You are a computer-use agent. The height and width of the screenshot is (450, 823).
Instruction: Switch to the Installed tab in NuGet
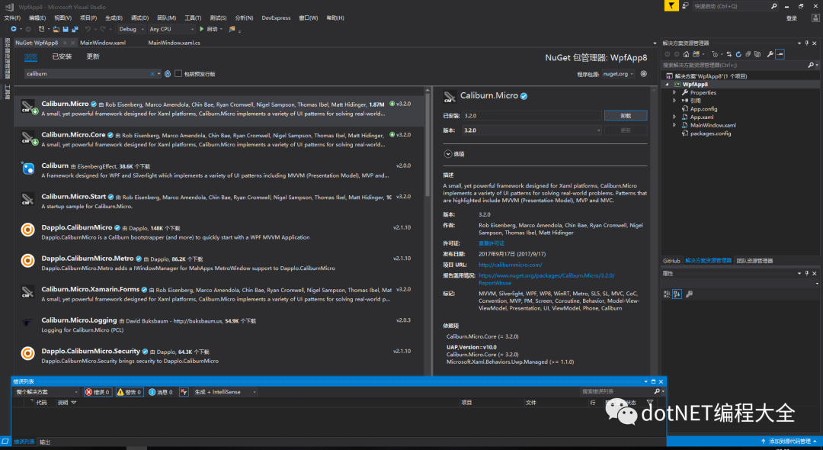62,56
